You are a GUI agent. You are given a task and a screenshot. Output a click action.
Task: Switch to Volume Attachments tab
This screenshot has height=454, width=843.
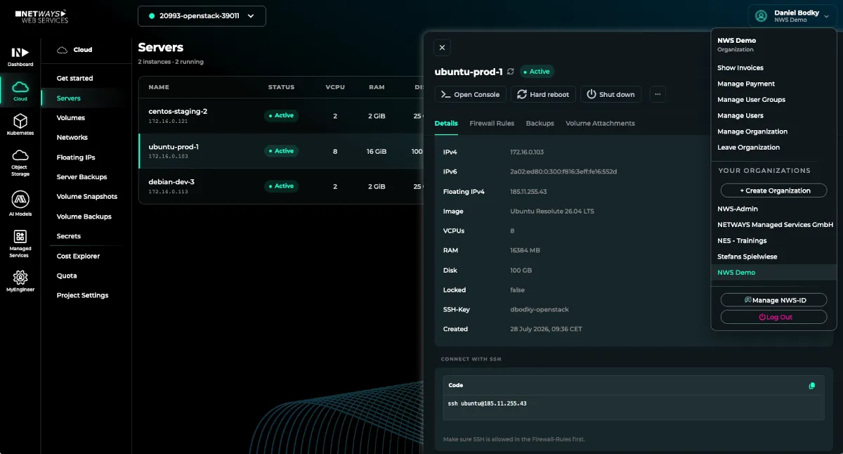pos(600,123)
